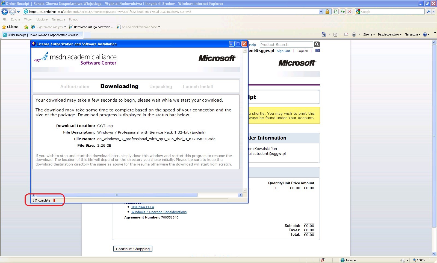This screenshot has width=437, height=263.
Task: Print the page with printer icon
Action: click(354, 34)
